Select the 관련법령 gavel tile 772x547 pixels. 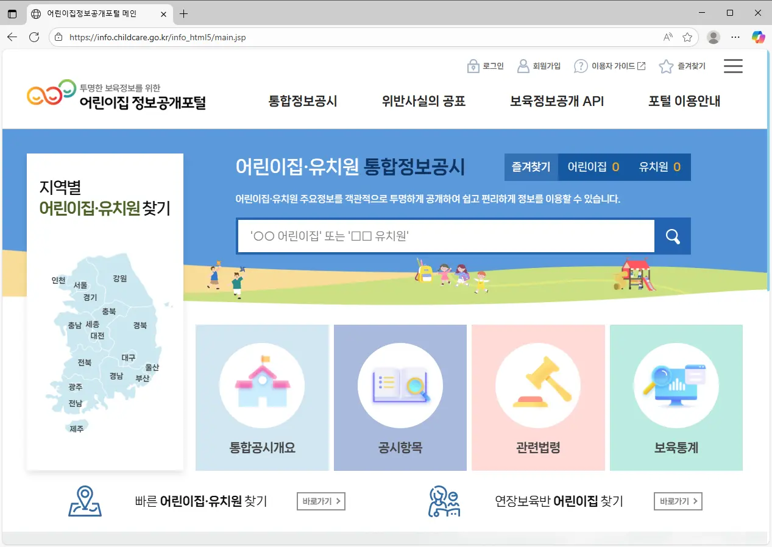(x=538, y=397)
